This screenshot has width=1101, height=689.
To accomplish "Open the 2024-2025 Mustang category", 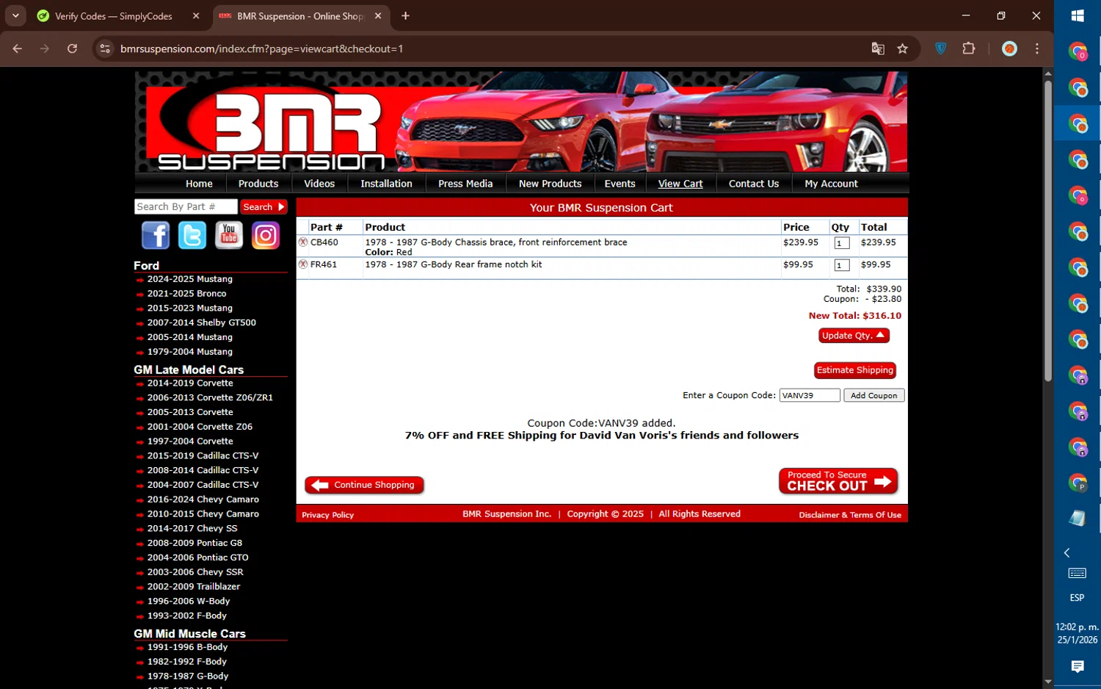I will pyautogui.click(x=189, y=279).
